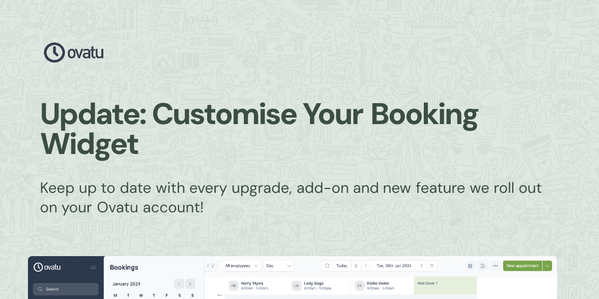Viewport: 599px width, 299px height.
Task: Click Lady Gaga's LG avatar
Action: click(x=297, y=285)
